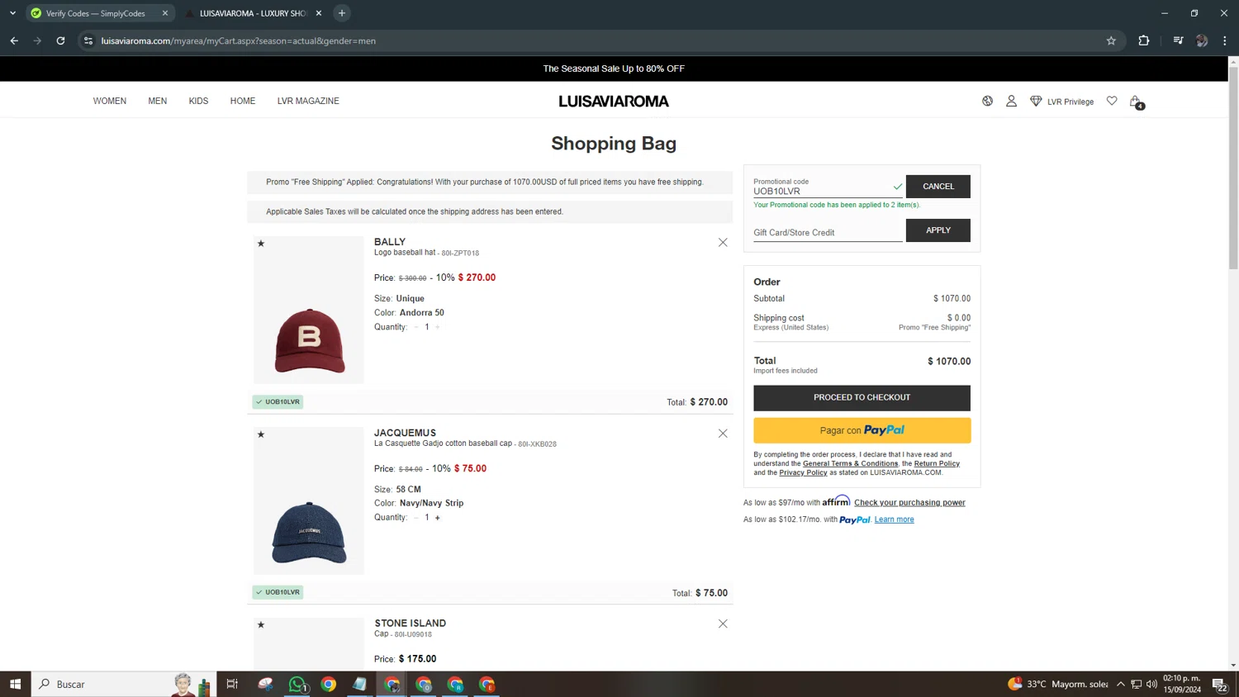This screenshot has height=697, width=1239.
Task: Open the BALLY product title
Action: tap(390, 242)
